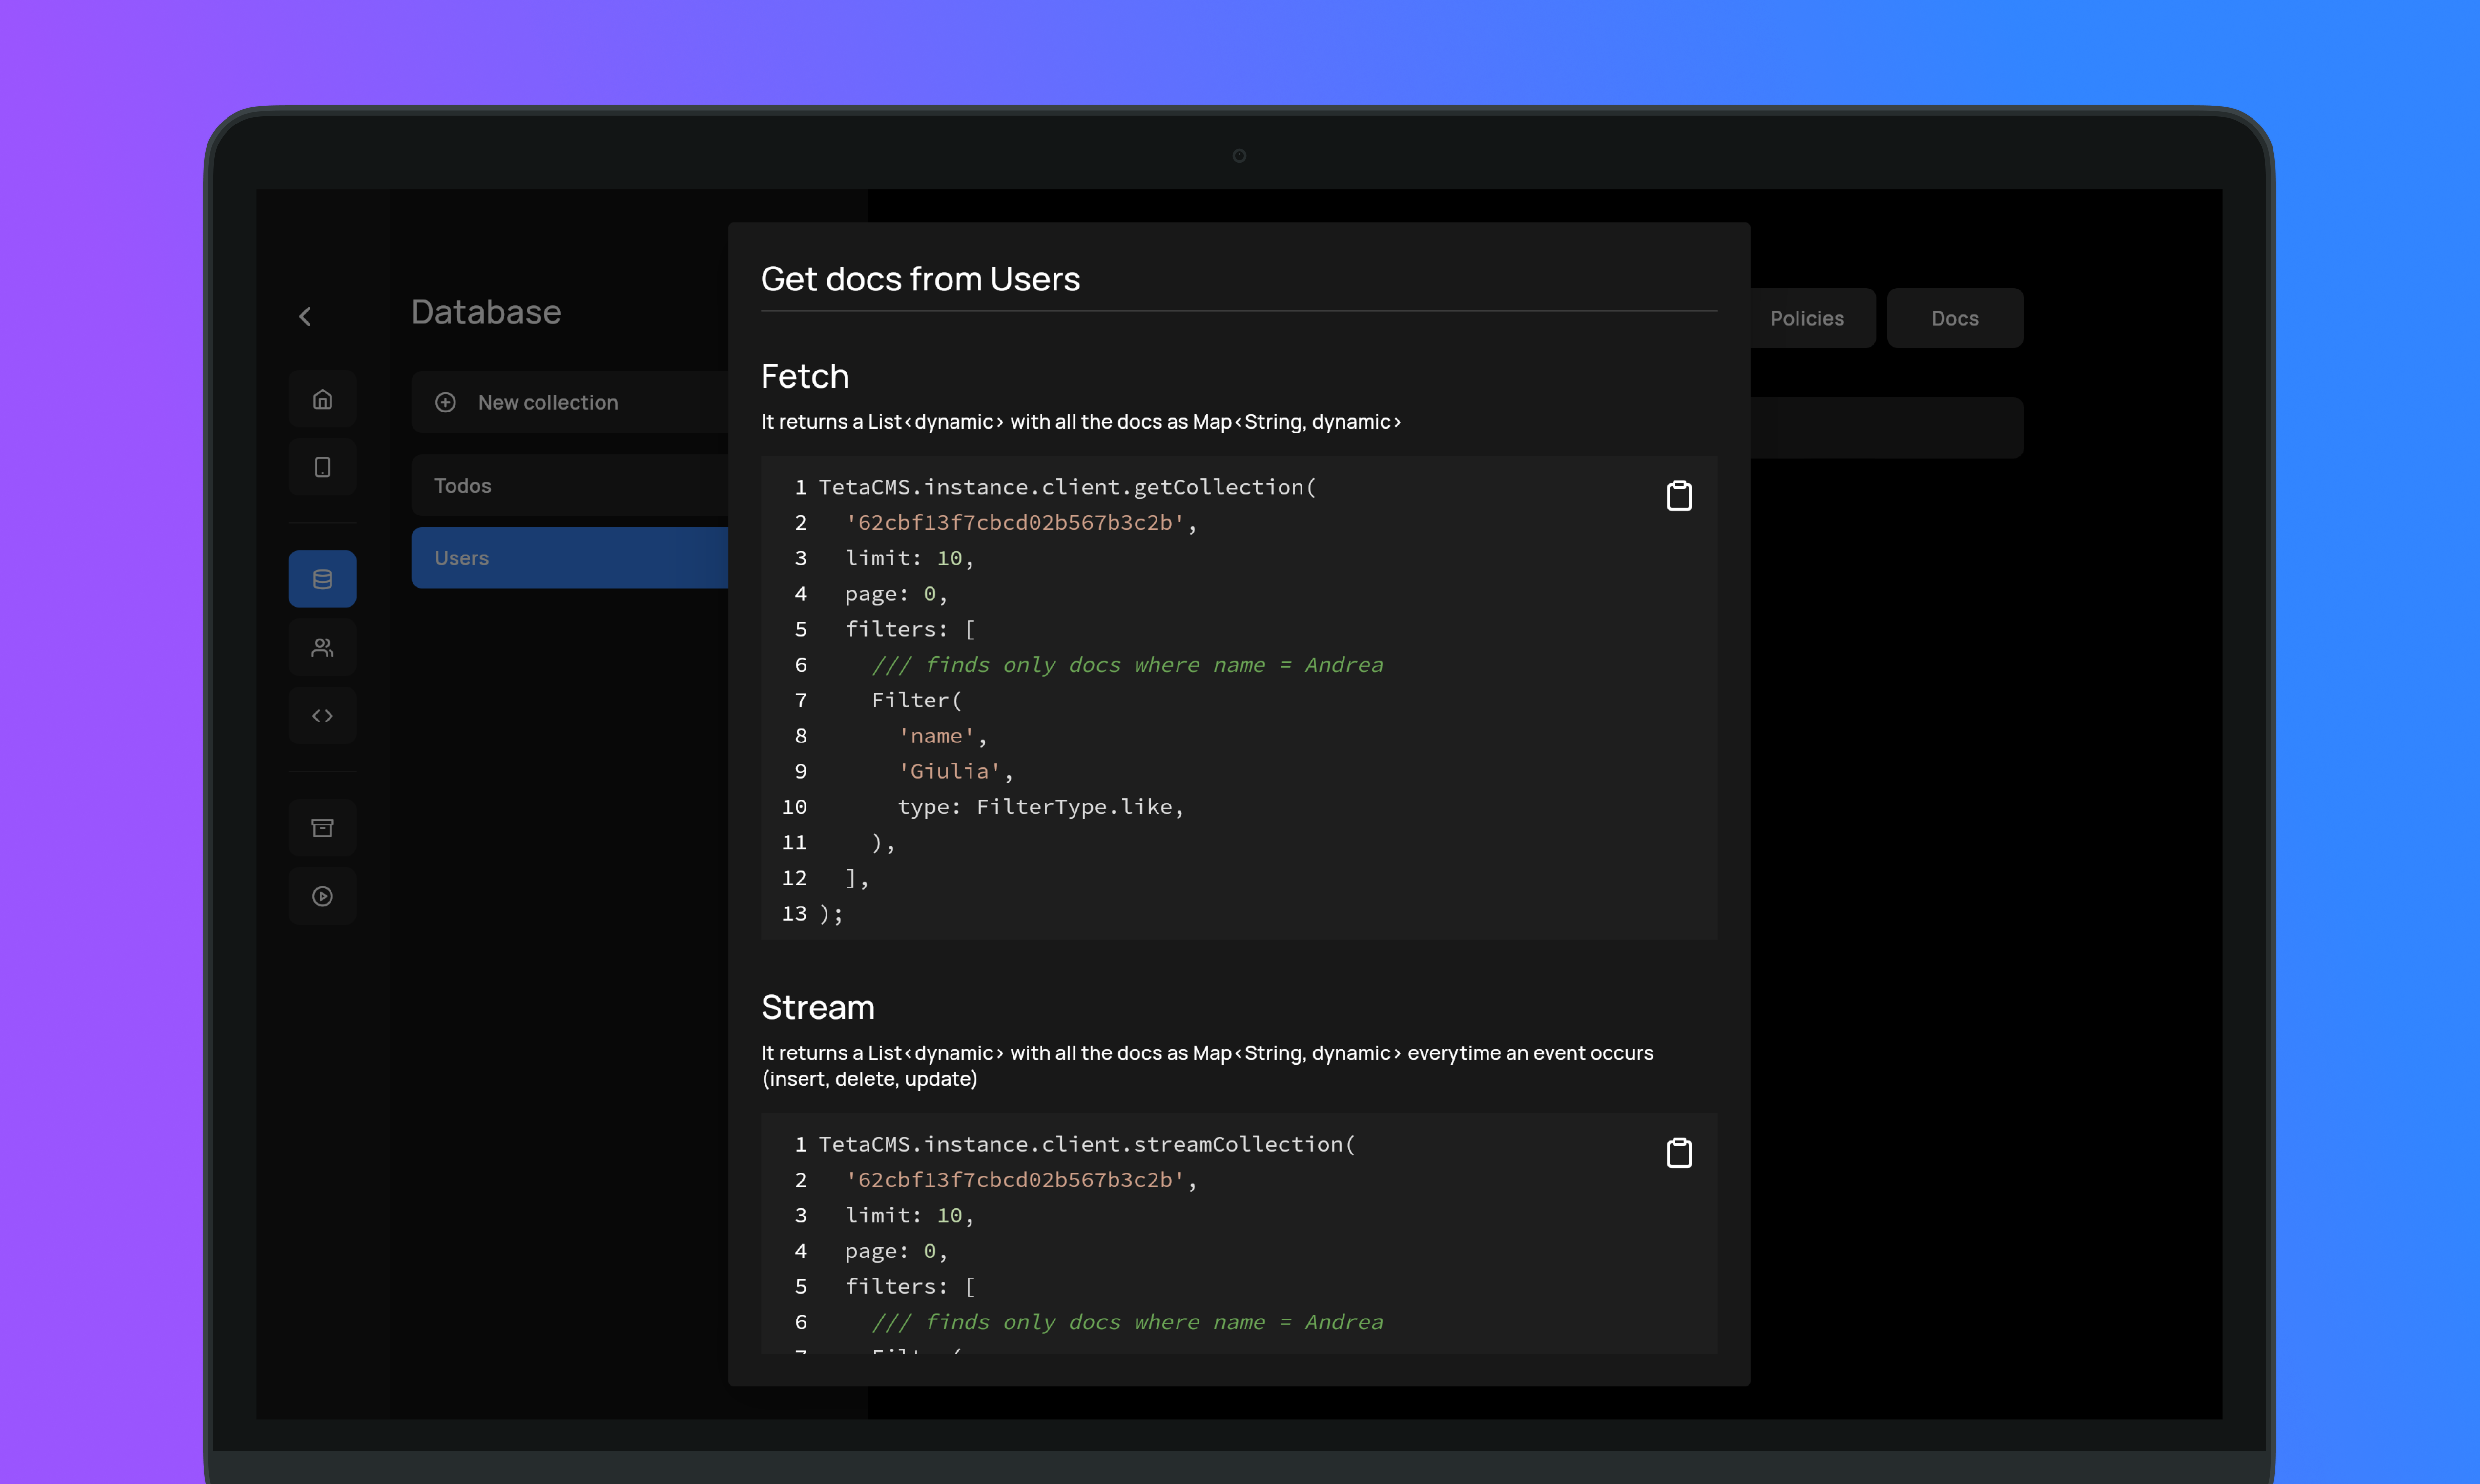Click the play circle icon in the sidebar
Image resolution: width=2480 pixels, height=1484 pixels.
[x=322, y=896]
